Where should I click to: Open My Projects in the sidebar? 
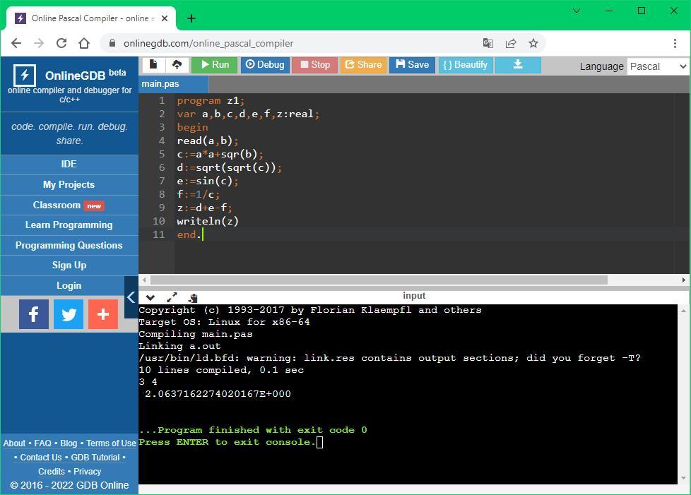pyautogui.click(x=69, y=184)
